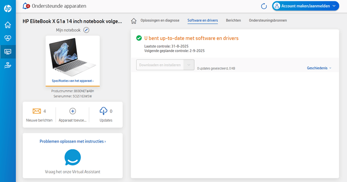Viewport: 347px width, 182px height.
Task: Open the Downloaden en installeren dropdown arrow
Action: [x=189, y=65]
